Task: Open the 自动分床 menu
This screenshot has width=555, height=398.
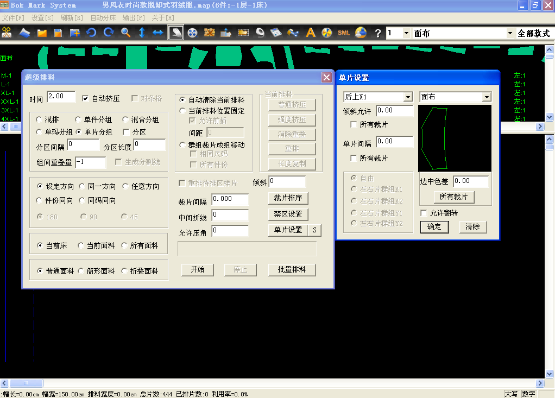Action: pyautogui.click(x=103, y=18)
